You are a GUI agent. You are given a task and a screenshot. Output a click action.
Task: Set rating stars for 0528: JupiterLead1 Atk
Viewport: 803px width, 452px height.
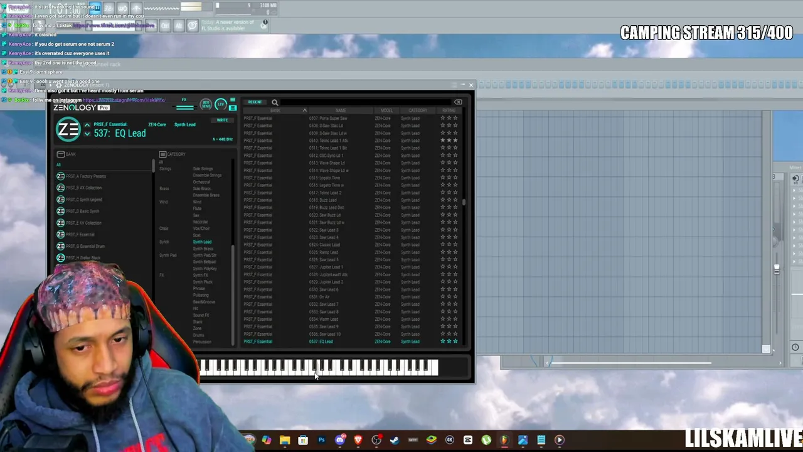pyautogui.click(x=449, y=274)
